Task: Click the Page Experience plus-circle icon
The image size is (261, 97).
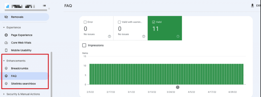Action: coord(6,35)
